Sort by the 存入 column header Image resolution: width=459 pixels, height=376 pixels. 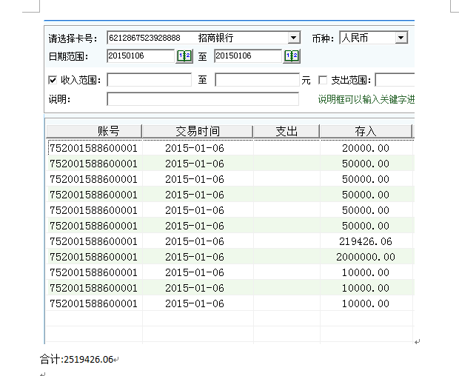pos(366,132)
